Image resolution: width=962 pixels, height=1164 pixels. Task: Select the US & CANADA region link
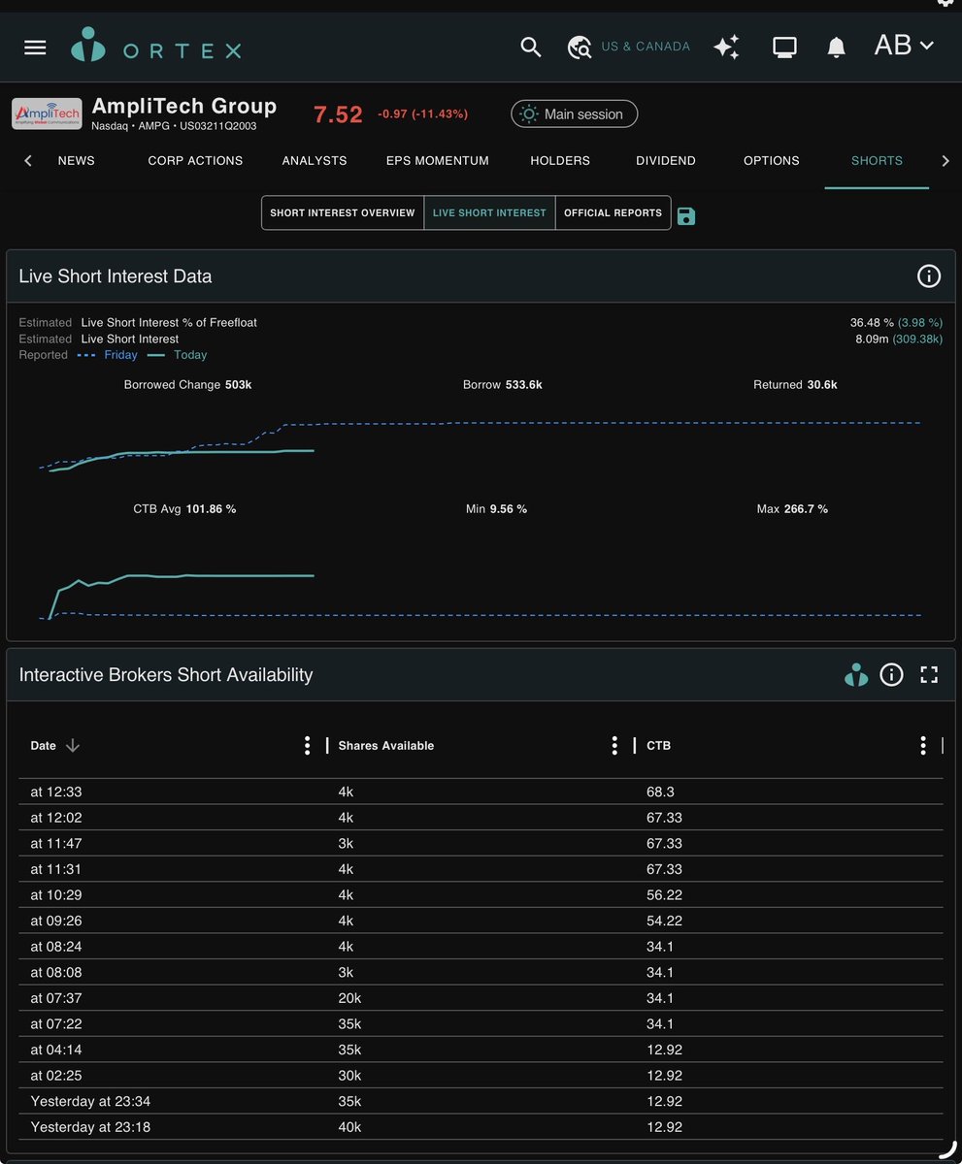tap(646, 47)
